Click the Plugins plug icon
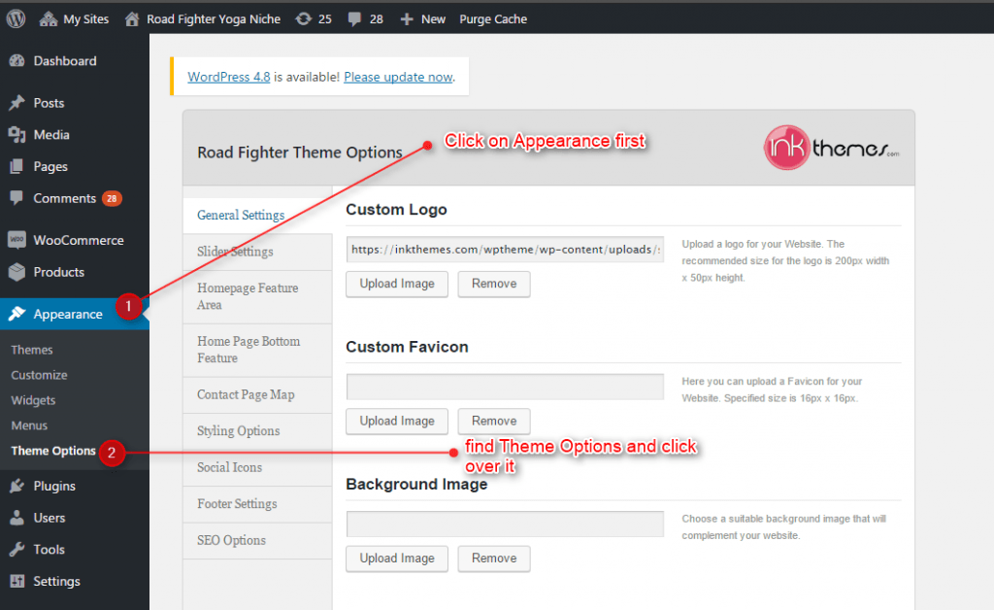994x610 pixels. point(17,486)
